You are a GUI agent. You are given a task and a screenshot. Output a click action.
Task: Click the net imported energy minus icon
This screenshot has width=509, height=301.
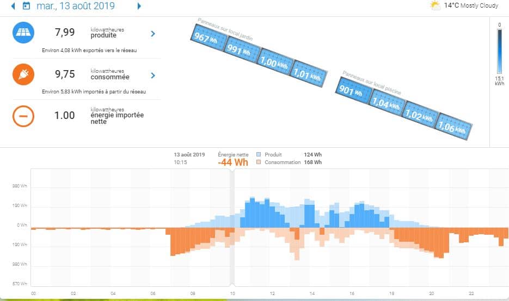23,116
